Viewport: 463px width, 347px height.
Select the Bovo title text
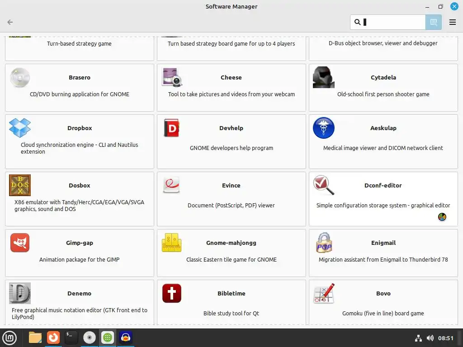click(x=383, y=294)
